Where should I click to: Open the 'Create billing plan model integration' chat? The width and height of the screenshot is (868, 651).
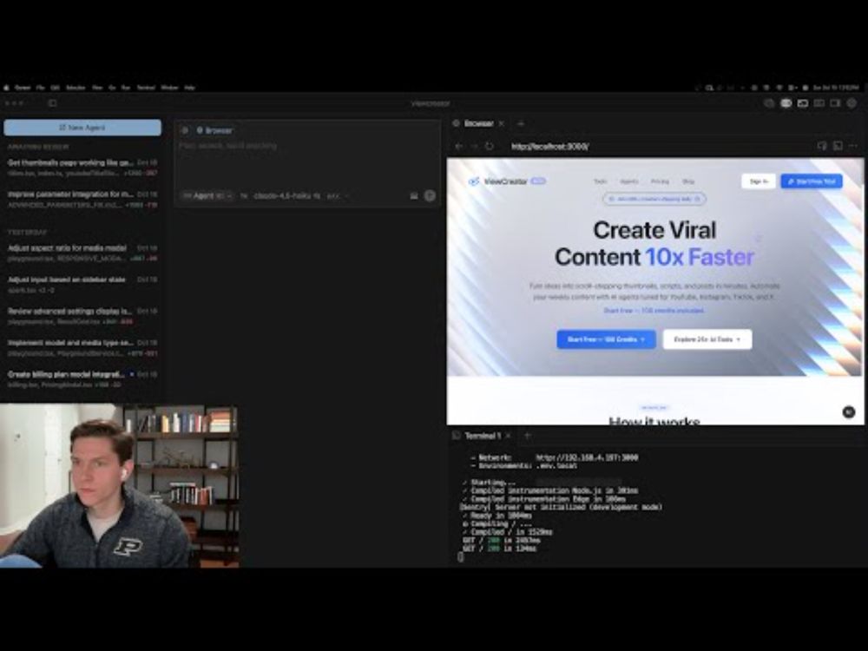click(82, 379)
